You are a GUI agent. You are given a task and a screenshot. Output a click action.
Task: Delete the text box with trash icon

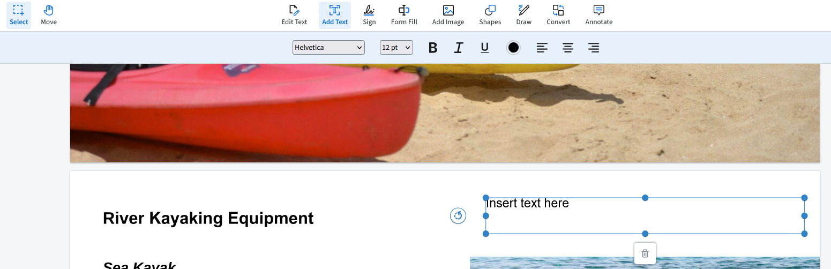[645, 253]
